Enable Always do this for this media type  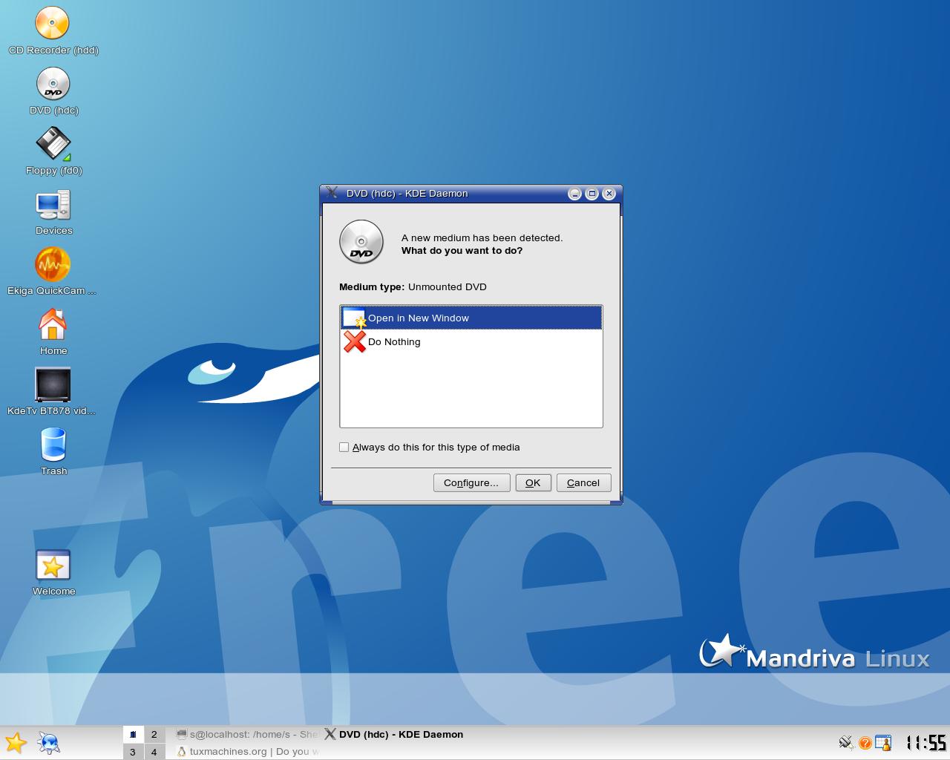[x=344, y=447]
